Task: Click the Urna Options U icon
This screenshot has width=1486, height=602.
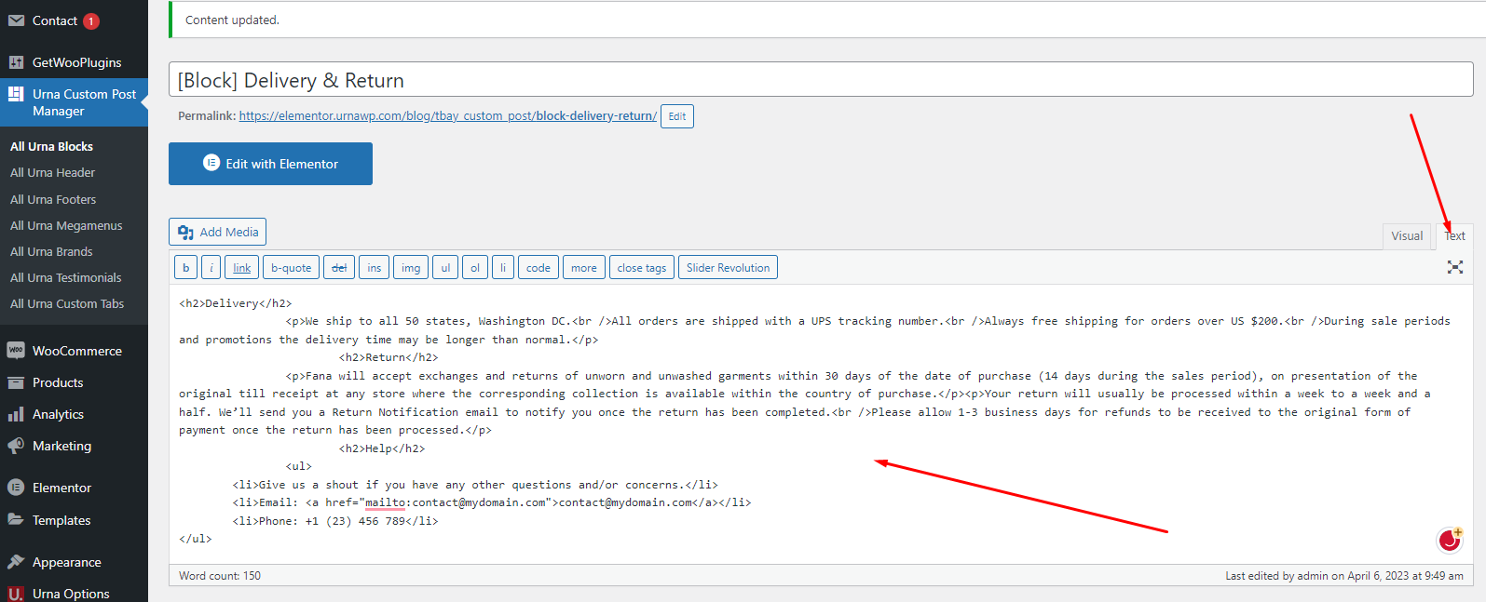Action: [16, 594]
